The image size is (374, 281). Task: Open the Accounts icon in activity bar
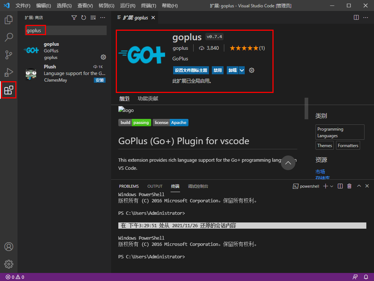coord(9,247)
